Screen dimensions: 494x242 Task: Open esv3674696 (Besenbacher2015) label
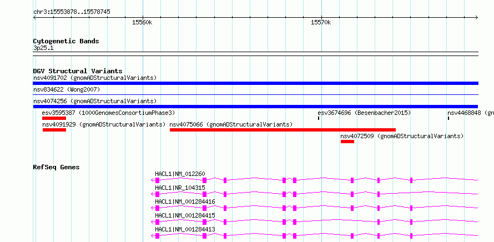click(364, 113)
